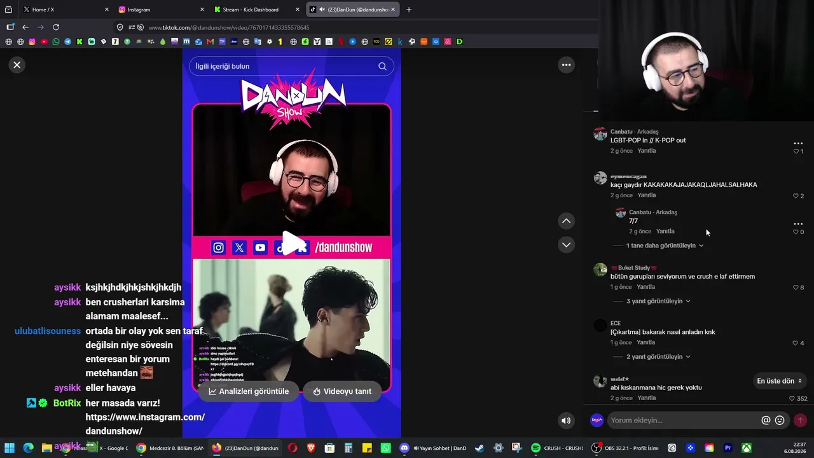The image size is (814, 458).
Task: Click the Videoyu tanıt button
Action: (341, 391)
